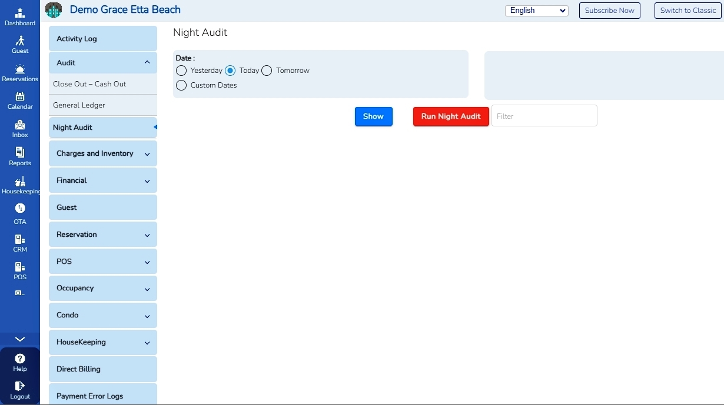Open the Dashboard from the sidebar
This screenshot has height=405, width=724.
point(20,16)
